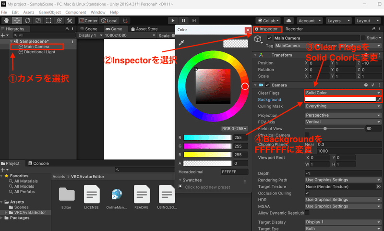Open the RGB 0-255 mode dropdown
Screen dimensions: 384x231
tap(234, 129)
